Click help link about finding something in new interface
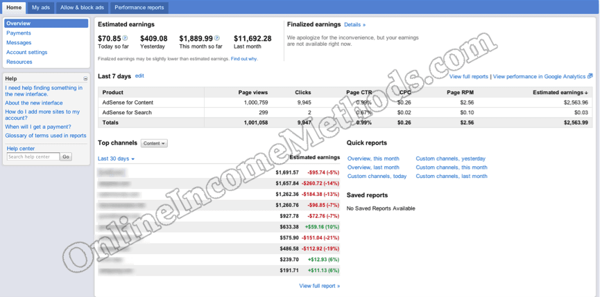This screenshot has height=297, width=600. (x=44, y=91)
